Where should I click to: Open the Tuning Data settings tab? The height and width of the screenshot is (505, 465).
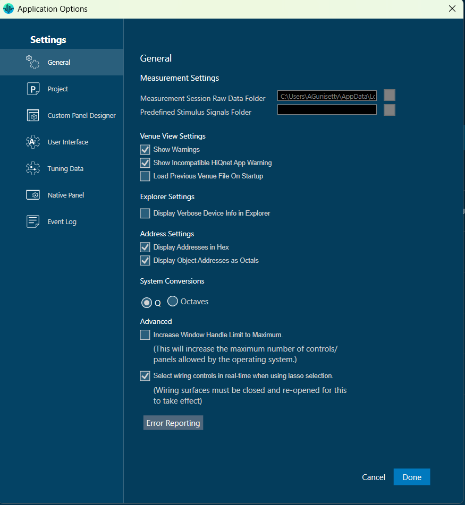[65, 169]
